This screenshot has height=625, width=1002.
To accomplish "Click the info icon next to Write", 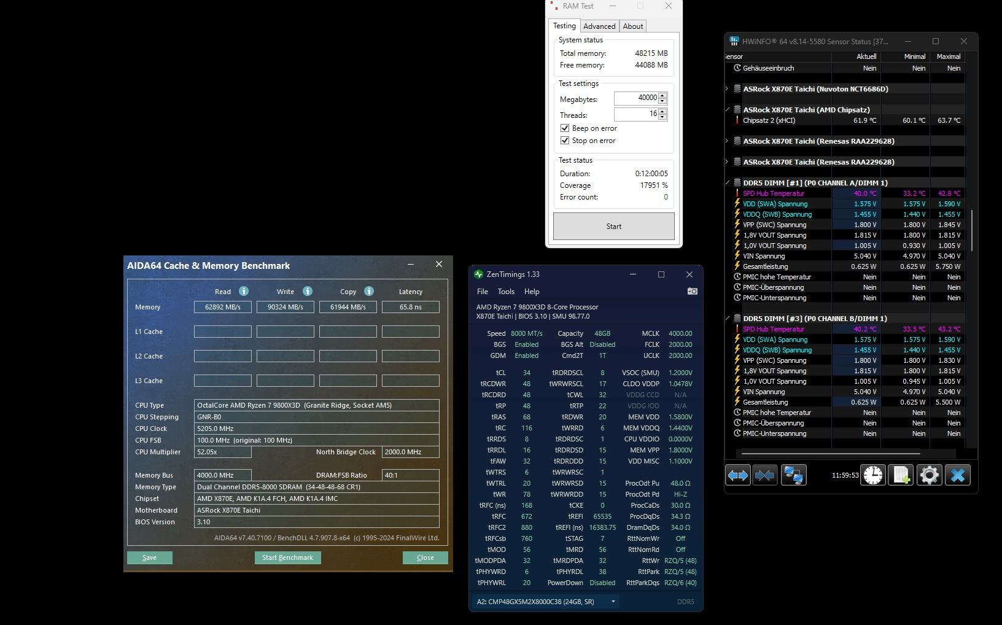I will point(308,291).
